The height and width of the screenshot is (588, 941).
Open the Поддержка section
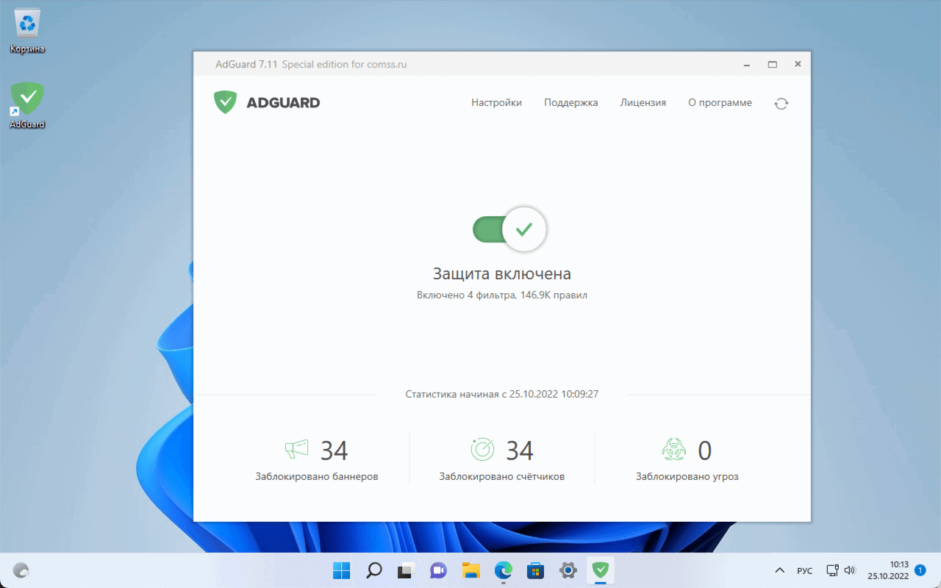click(x=570, y=103)
